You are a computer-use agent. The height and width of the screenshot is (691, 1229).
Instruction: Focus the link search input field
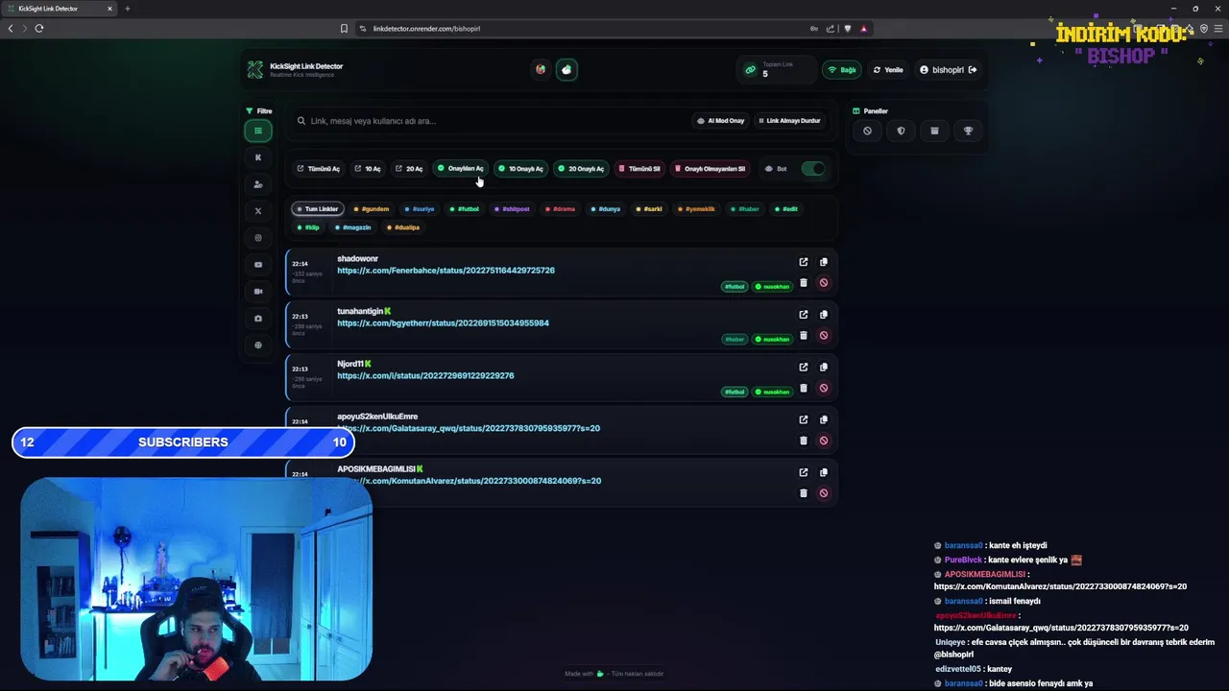point(490,121)
